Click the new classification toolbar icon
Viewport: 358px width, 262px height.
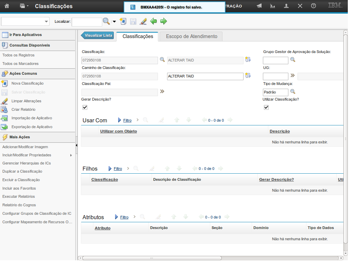(123, 21)
